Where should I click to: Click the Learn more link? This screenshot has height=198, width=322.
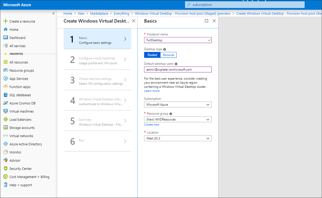(152, 91)
